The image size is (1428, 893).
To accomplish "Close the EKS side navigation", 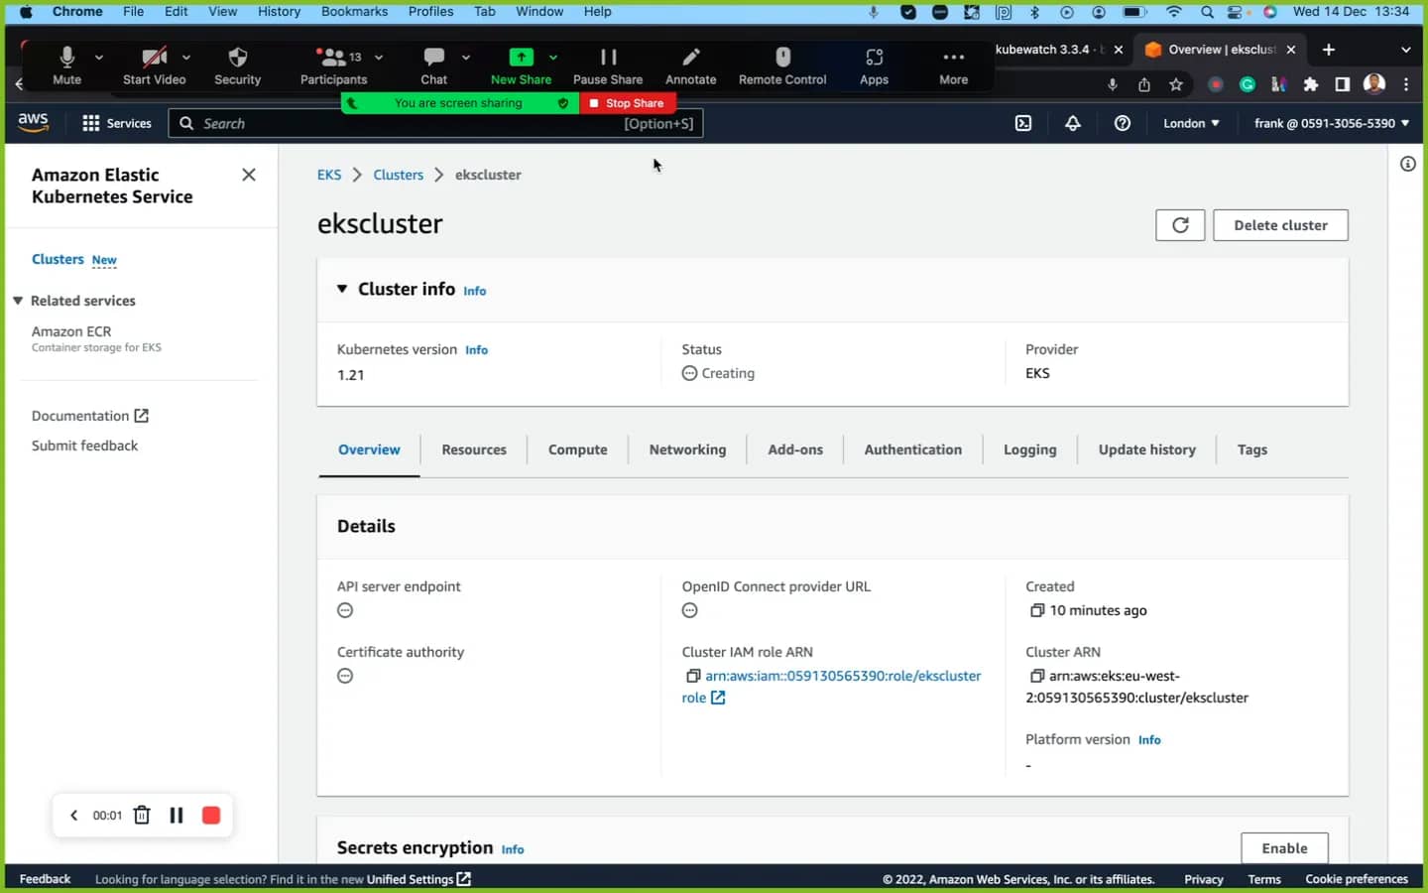I will [249, 175].
